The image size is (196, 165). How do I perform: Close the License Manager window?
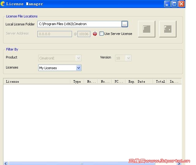[181, 4]
